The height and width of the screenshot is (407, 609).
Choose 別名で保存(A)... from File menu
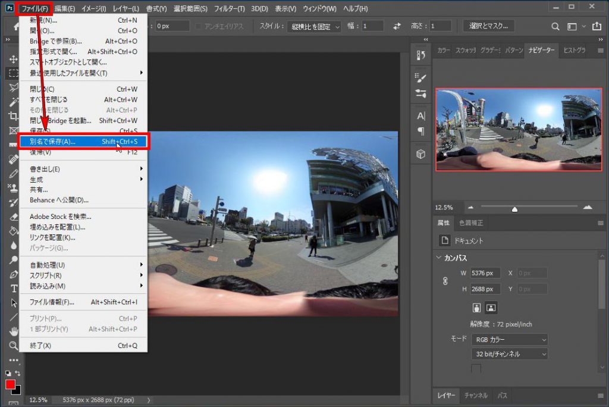pyautogui.click(x=83, y=142)
